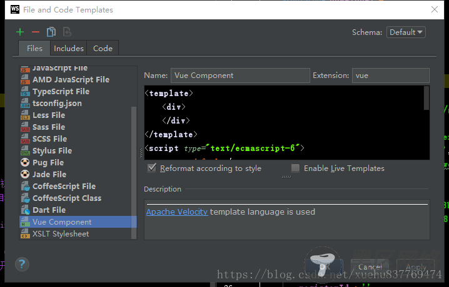Click the grayed-out reset template icon
449x287 pixels.
click(x=67, y=32)
